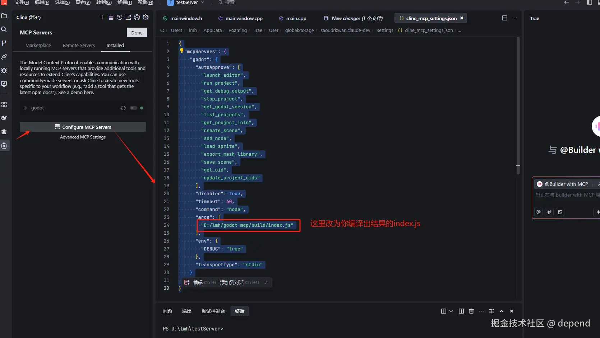Toggle the godot server enable switch
The height and width of the screenshot is (338, 600).
[134, 108]
